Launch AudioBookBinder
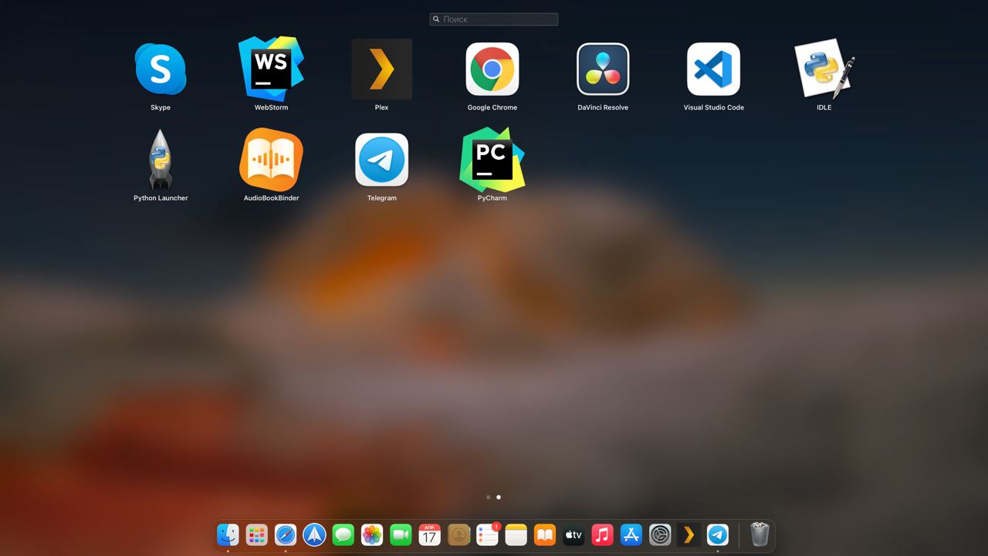 (x=271, y=159)
